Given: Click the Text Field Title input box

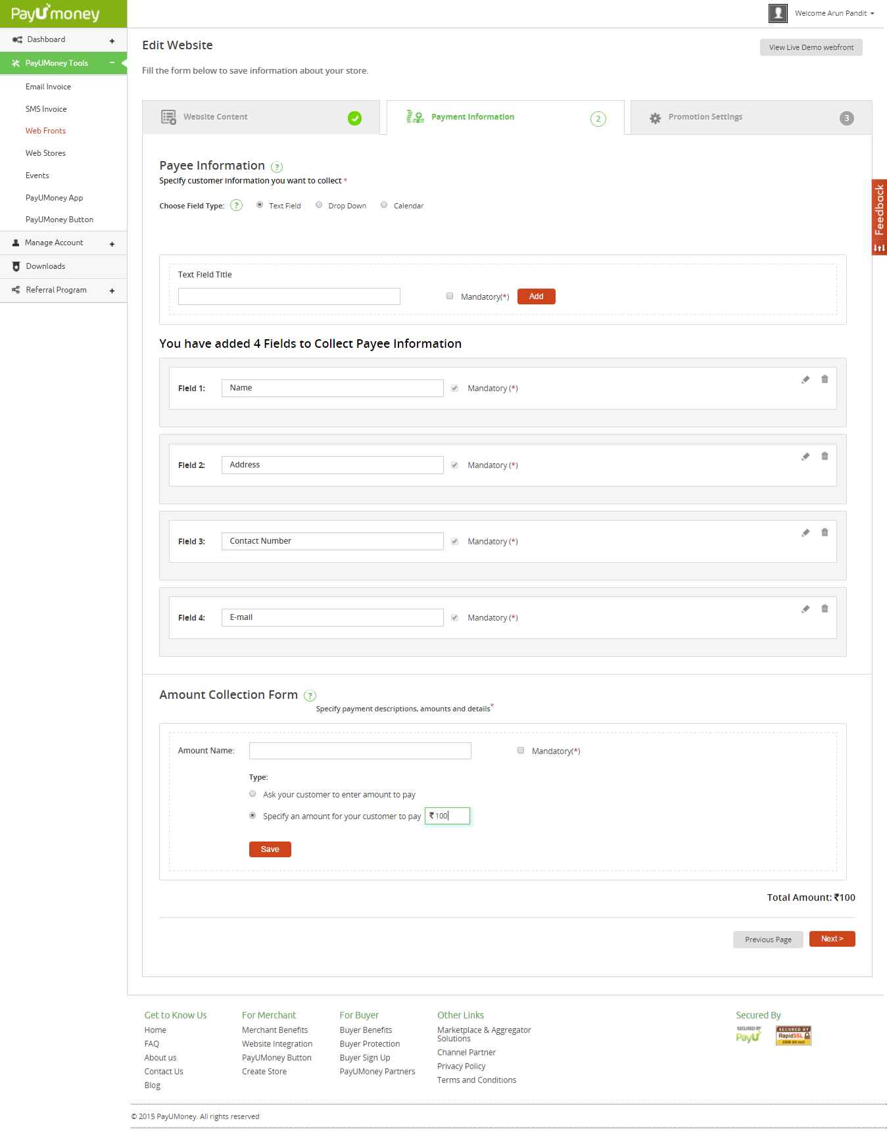Looking at the screenshot, I should pyautogui.click(x=289, y=296).
